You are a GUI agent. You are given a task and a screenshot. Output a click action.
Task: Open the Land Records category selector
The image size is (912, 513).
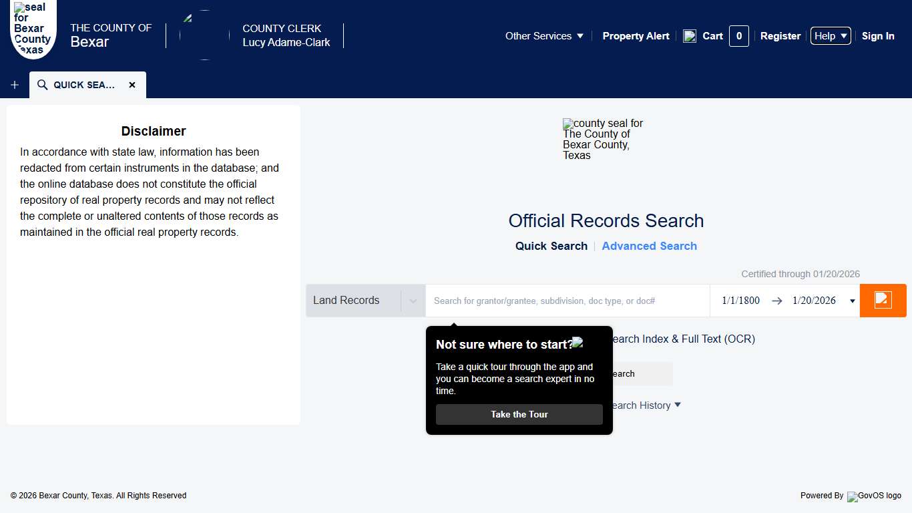click(365, 301)
